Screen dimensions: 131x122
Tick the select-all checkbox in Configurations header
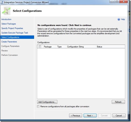pyautogui.click(x=40, y=47)
